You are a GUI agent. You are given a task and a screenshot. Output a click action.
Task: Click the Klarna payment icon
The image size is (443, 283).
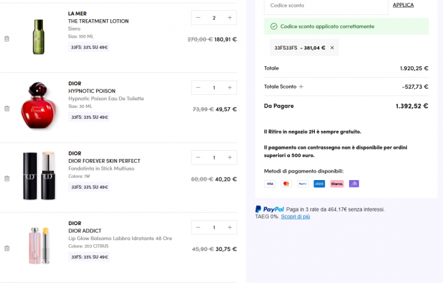point(337,183)
